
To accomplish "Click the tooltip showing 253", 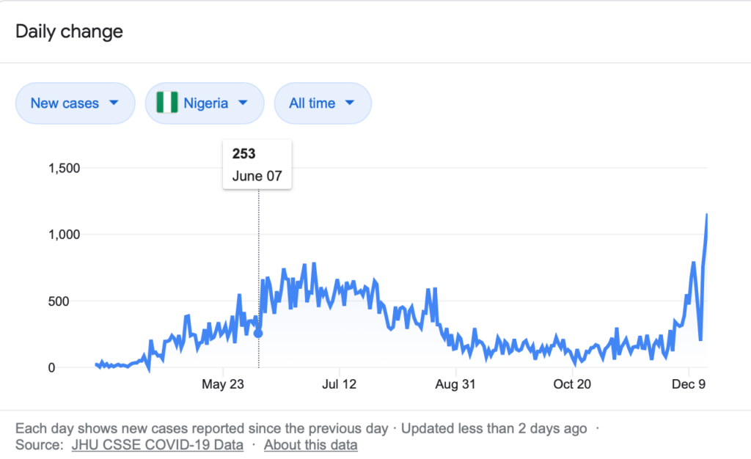I will point(257,165).
